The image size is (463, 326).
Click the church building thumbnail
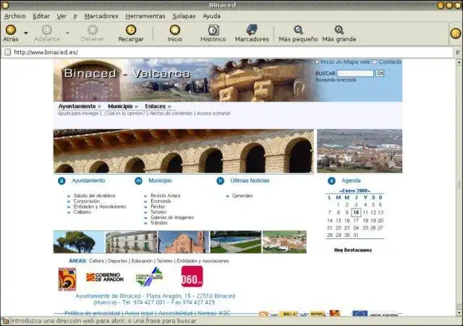click(x=183, y=242)
